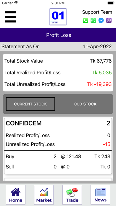
Task: Open the CONFIDCEM stock card
Action: (x=58, y=146)
